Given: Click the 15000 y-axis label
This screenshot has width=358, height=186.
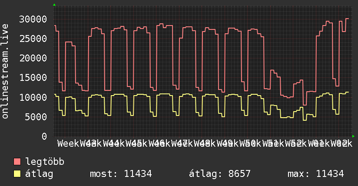Looking at the screenshot, I should [x=33, y=78].
